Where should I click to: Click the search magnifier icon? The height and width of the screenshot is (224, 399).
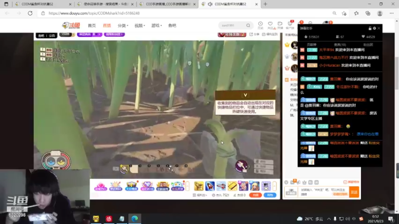click(248, 25)
